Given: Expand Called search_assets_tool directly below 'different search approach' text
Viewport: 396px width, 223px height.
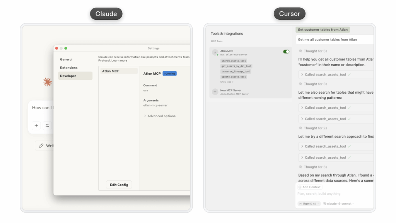Looking at the screenshot, I should (336, 146).
